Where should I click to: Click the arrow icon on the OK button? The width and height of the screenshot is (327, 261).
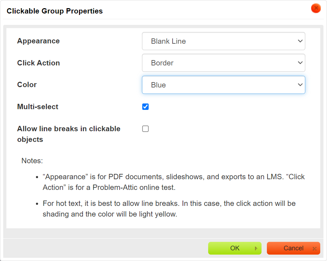point(256,248)
